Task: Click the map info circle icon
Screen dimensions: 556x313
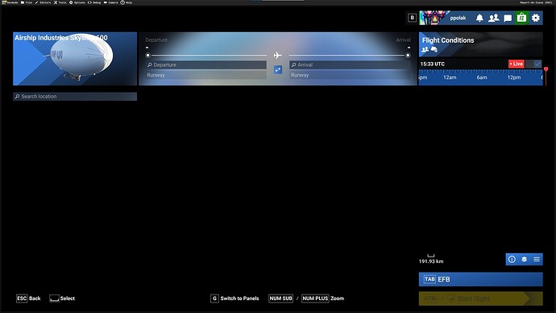Action: 512,260
